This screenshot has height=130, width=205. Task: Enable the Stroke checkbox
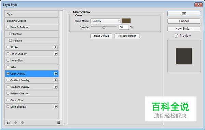8,47
